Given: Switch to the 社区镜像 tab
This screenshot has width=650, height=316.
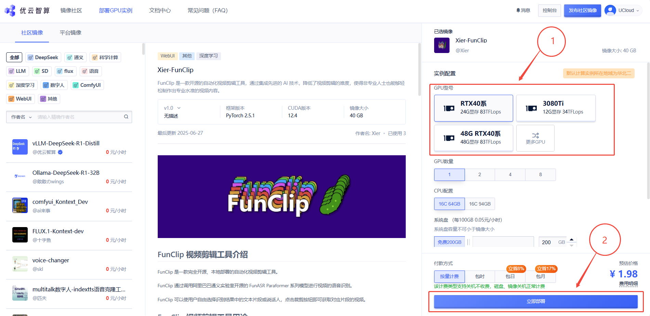Looking at the screenshot, I should tap(32, 33).
